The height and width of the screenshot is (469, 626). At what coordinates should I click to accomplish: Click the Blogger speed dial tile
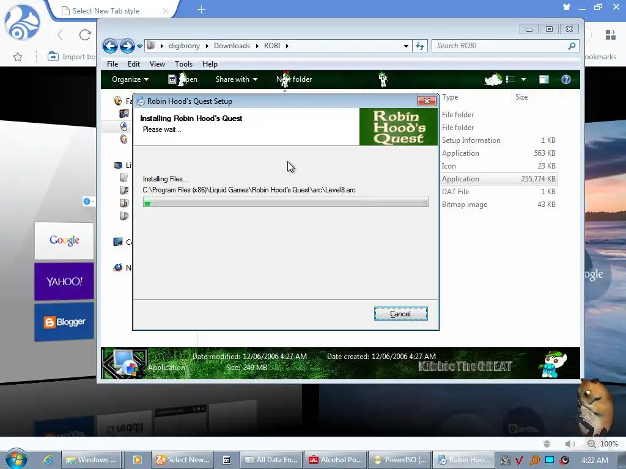tap(64, 322)
